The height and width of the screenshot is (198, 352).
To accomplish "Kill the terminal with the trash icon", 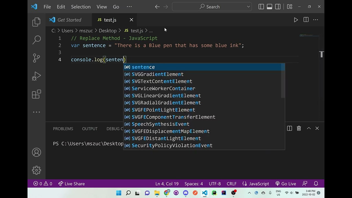I will point(299,128).
